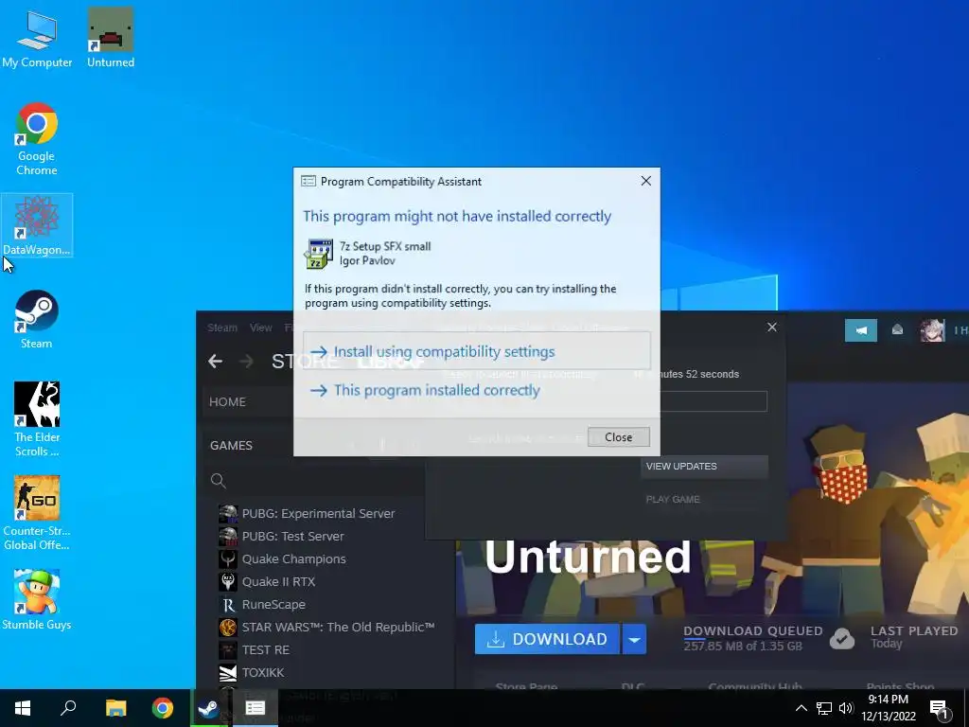Image resolution: width=969 pixels, height=727 pixels.
Task: Open the notification center icon
Action: 940,708
